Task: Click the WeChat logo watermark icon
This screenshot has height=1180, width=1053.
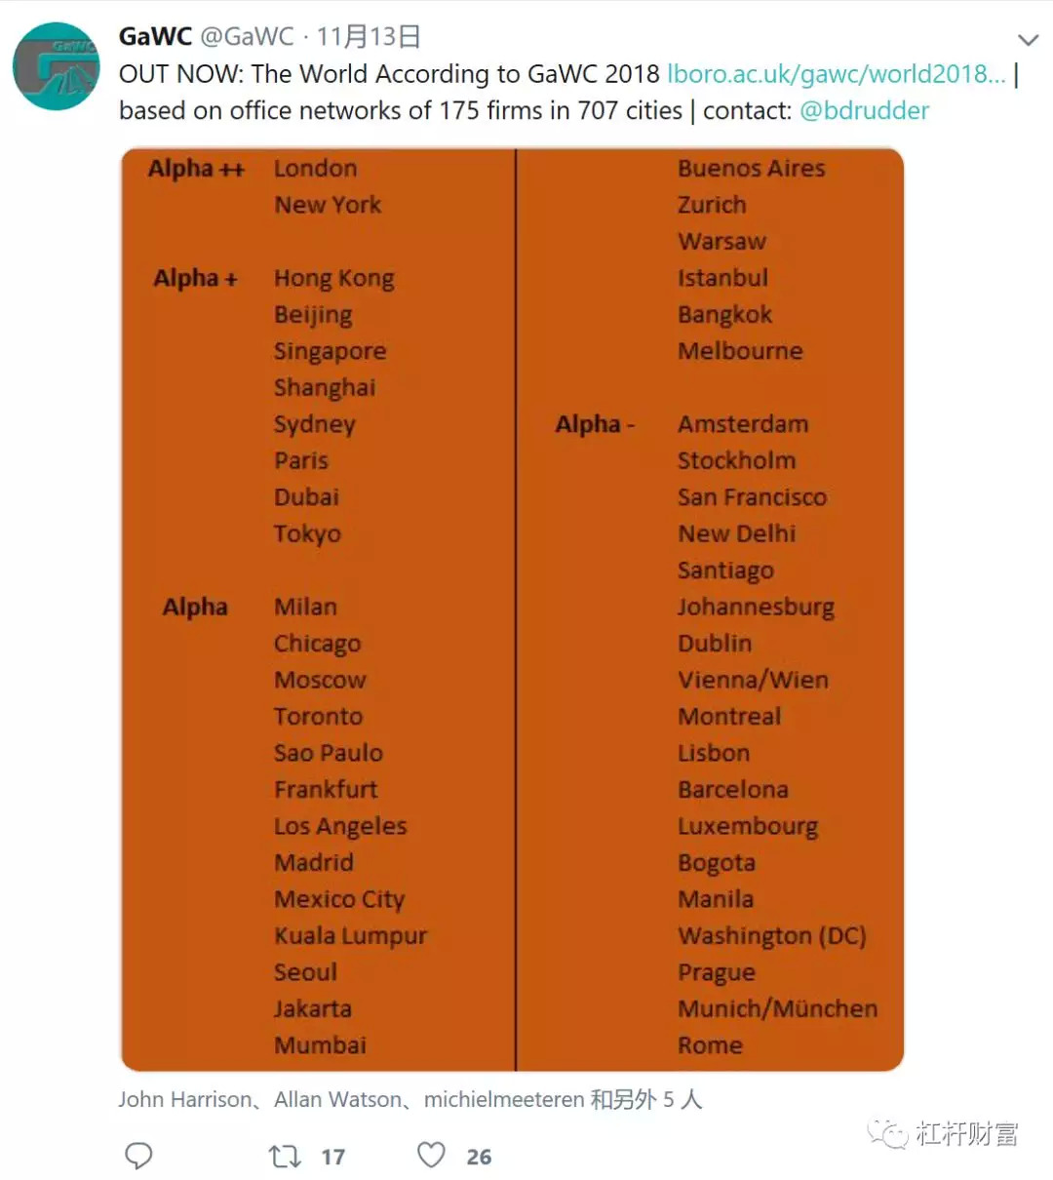Action: pyautogui.click(x=888, y=1133)
